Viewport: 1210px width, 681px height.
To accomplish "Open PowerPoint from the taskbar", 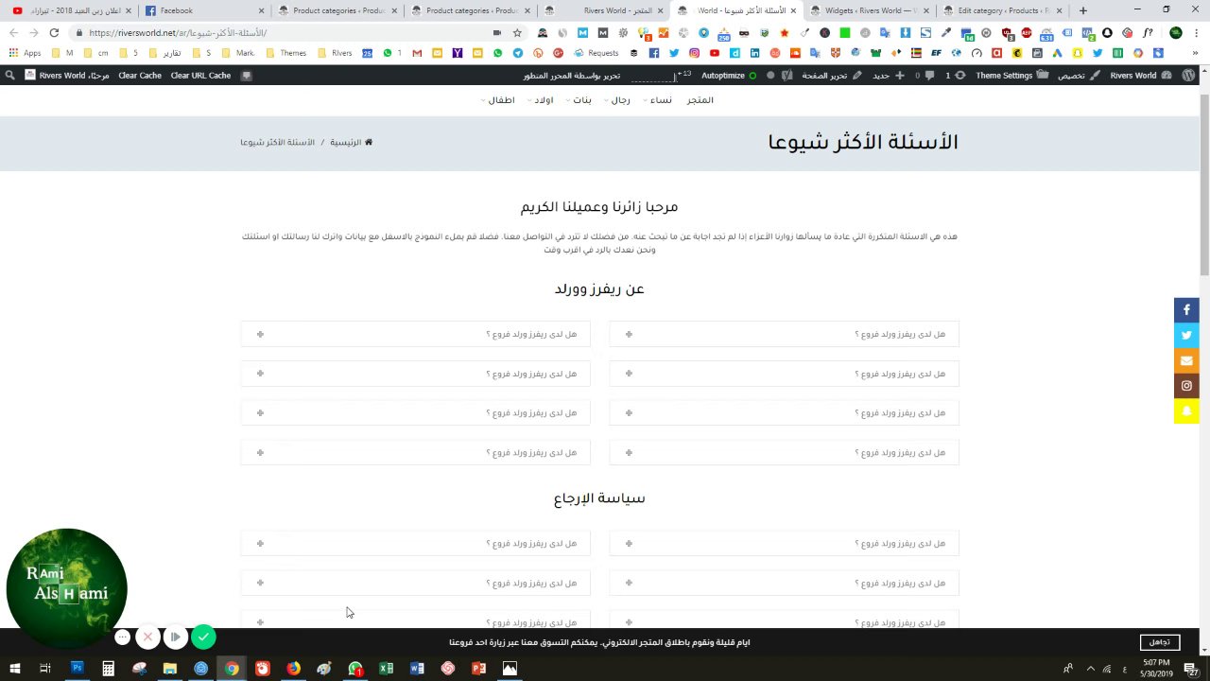I will click(478, 668).
